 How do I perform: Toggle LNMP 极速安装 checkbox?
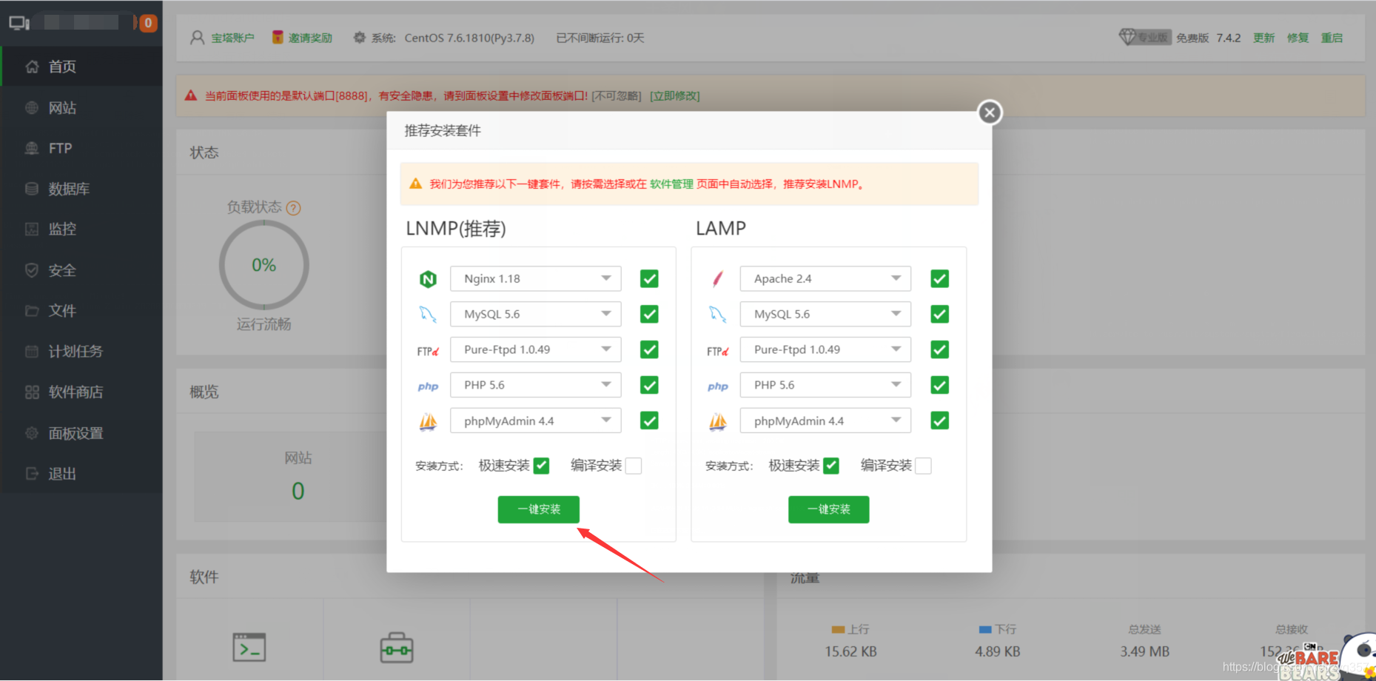541,466
